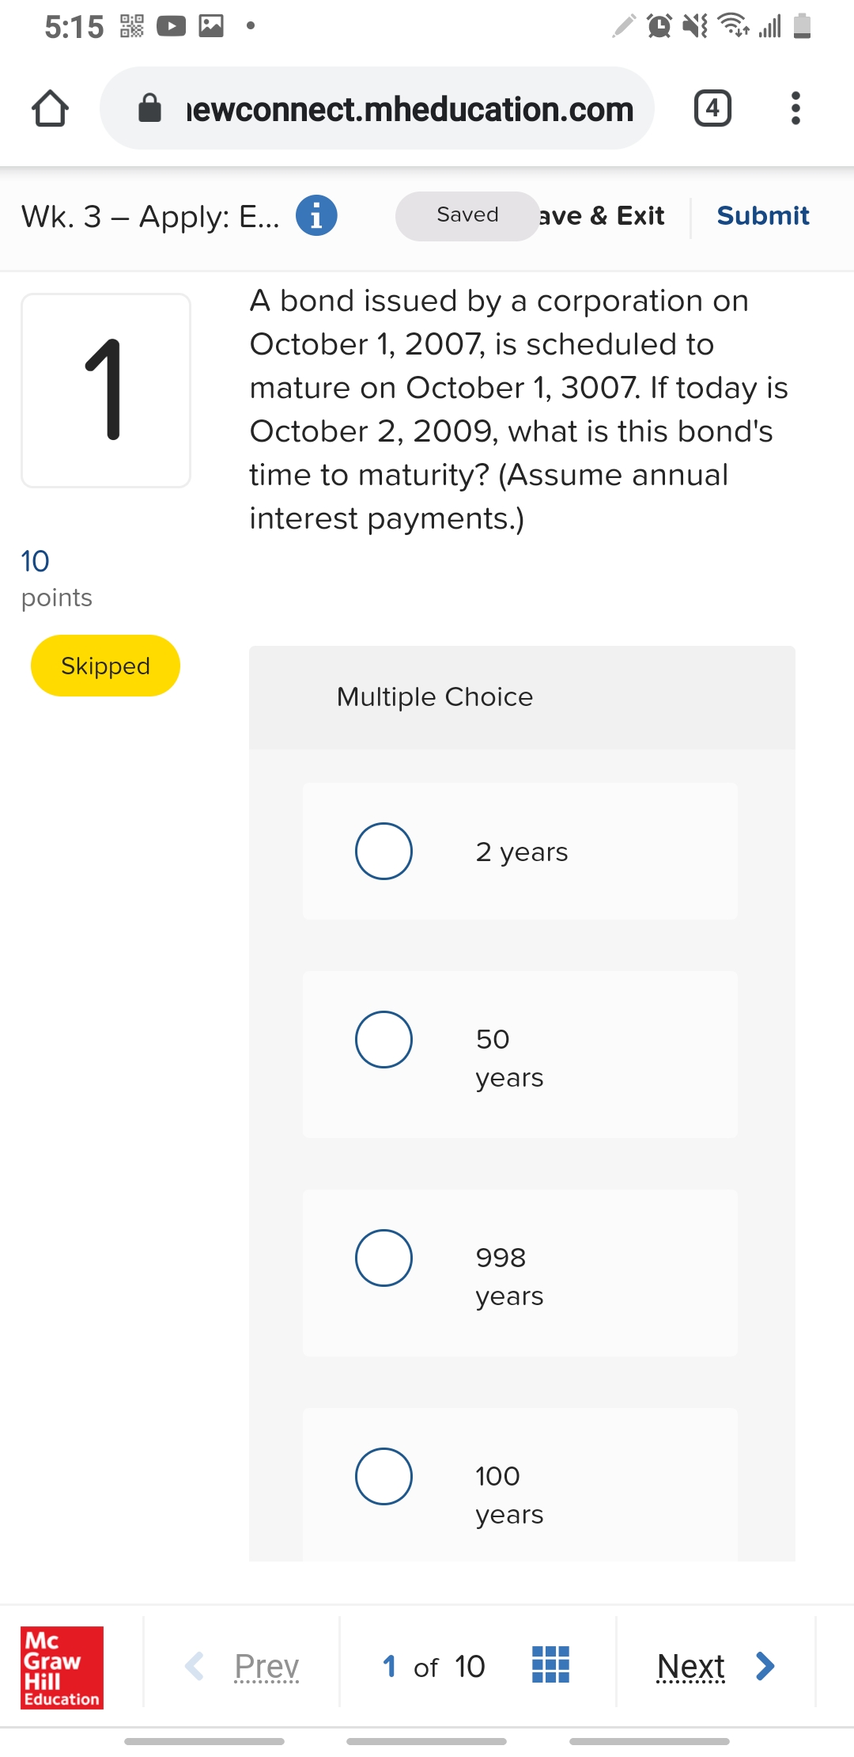Tap the lock icon in address bar
The width and height of the screenshot is (854, 1757).
(x=149, y=108)
